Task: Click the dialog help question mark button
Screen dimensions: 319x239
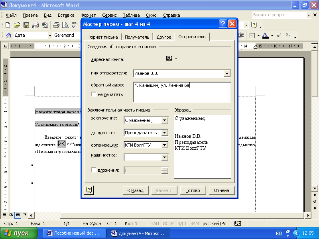Action: [x=223, y=24]
